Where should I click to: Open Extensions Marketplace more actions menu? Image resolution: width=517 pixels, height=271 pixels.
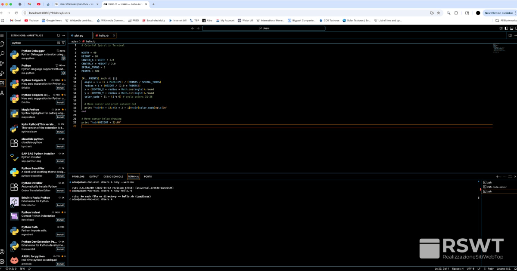click(x=63, y=35)
